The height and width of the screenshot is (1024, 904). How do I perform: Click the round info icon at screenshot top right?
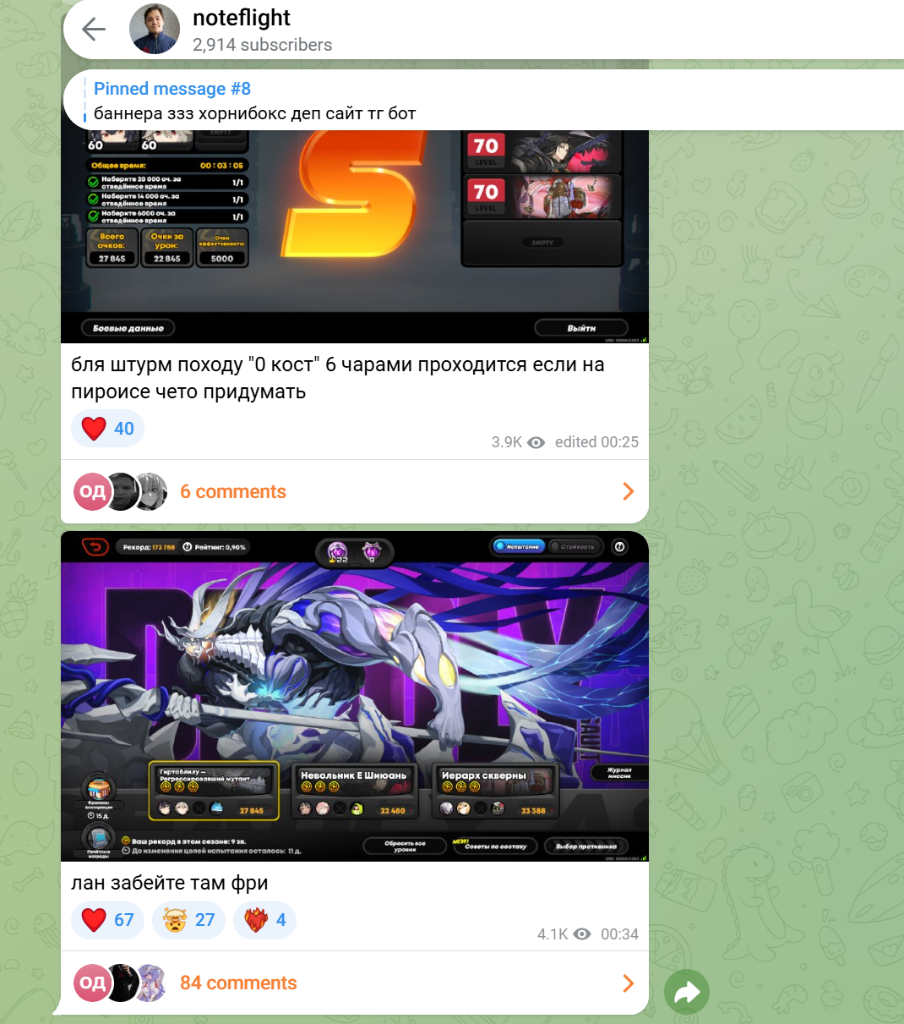click(619, 547)
